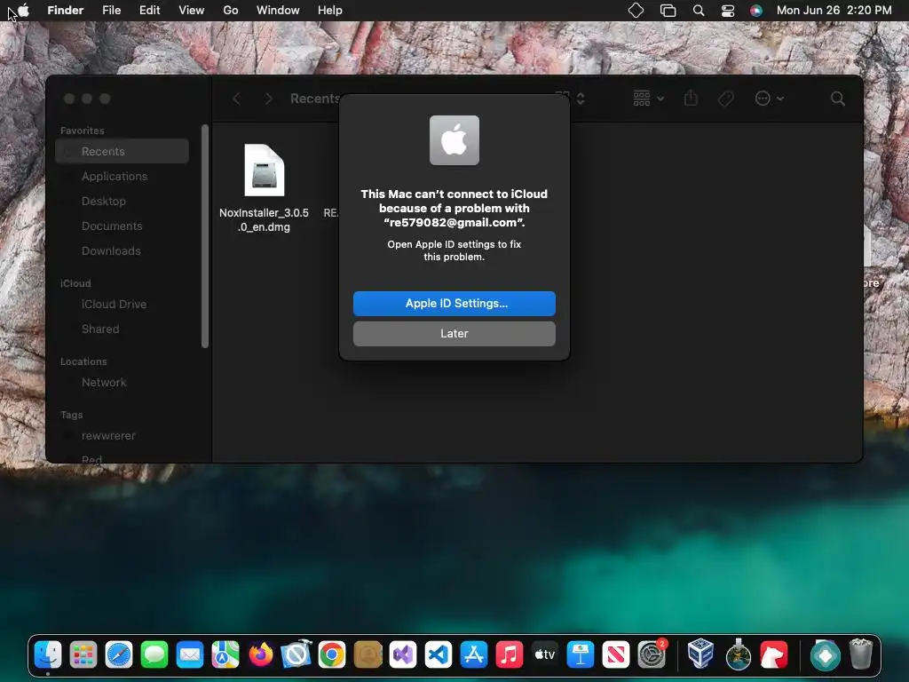Viewport: 909px width, 682px height.
Task: Open Music from the Dock
Action: click(x=509, y=655)
